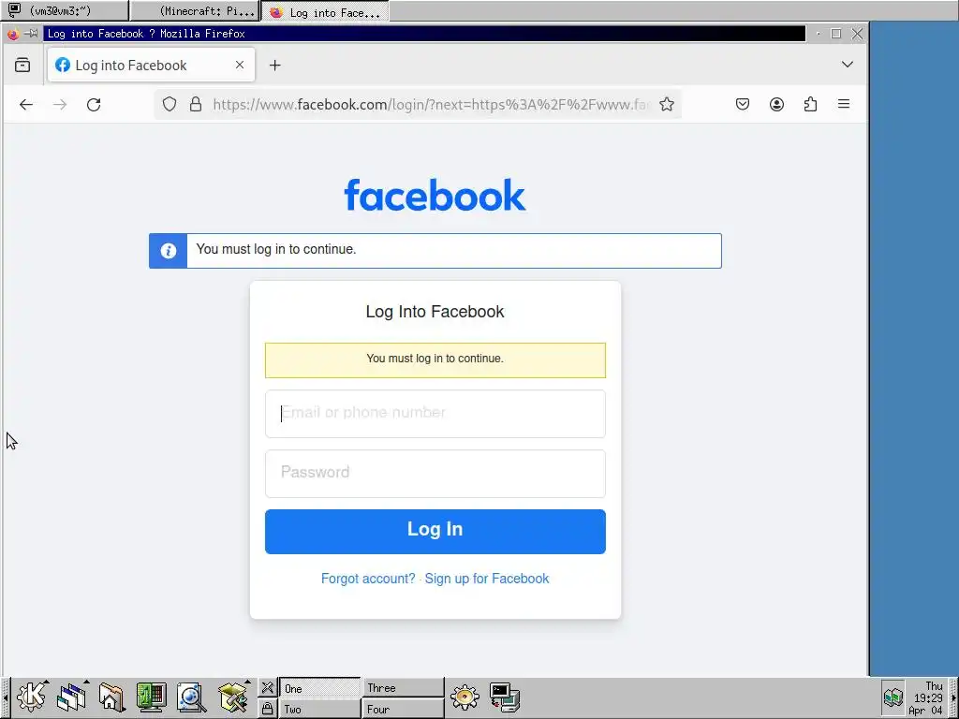Switch to Minecraft window taskbar entry
Image resolution: width=959 pixels, height=719 pixels.
[195, 11]
